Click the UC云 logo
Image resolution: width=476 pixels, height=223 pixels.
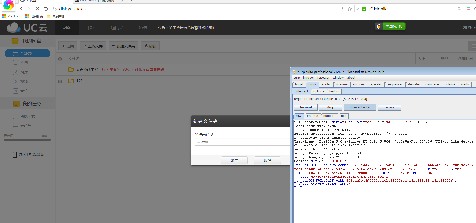click(27, 28)
